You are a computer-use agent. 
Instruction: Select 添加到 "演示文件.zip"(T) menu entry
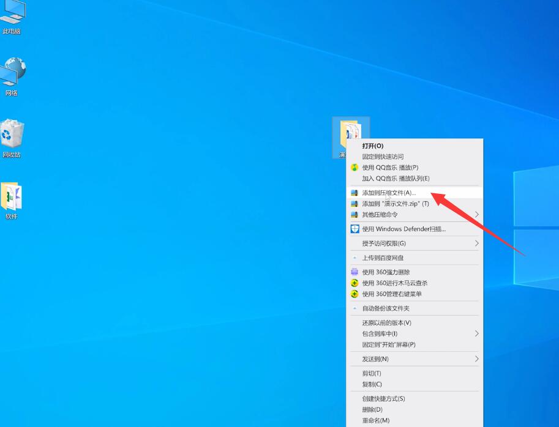point(395,204)
